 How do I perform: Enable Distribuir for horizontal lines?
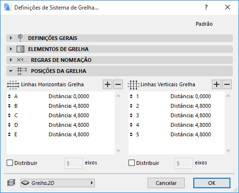(10, 163)
